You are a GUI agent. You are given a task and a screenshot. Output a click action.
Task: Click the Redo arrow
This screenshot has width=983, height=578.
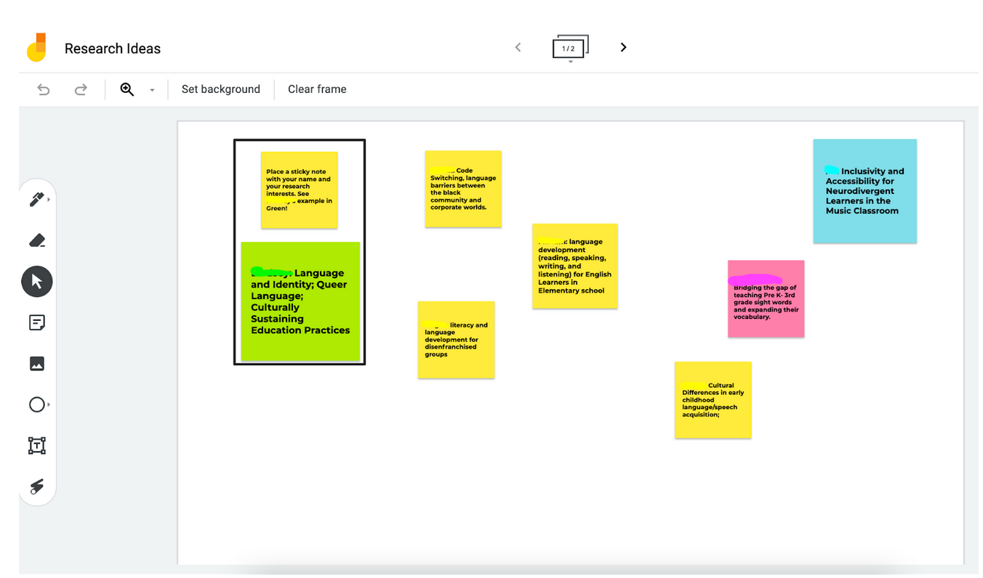tap(81, 89)
